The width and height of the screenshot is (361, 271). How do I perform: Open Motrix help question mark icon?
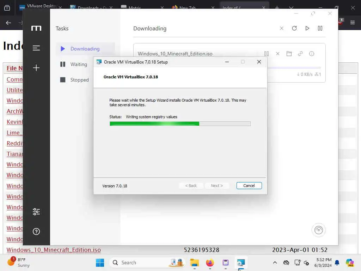click(36, 231)
